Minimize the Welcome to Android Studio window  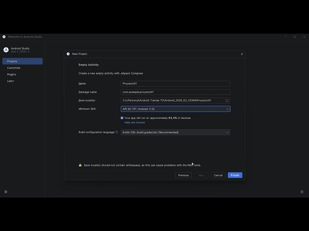[285, 37]
